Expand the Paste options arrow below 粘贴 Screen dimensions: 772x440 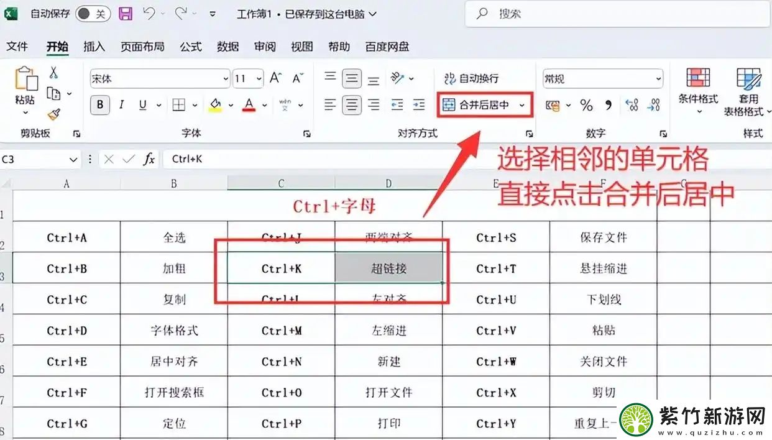25,113
